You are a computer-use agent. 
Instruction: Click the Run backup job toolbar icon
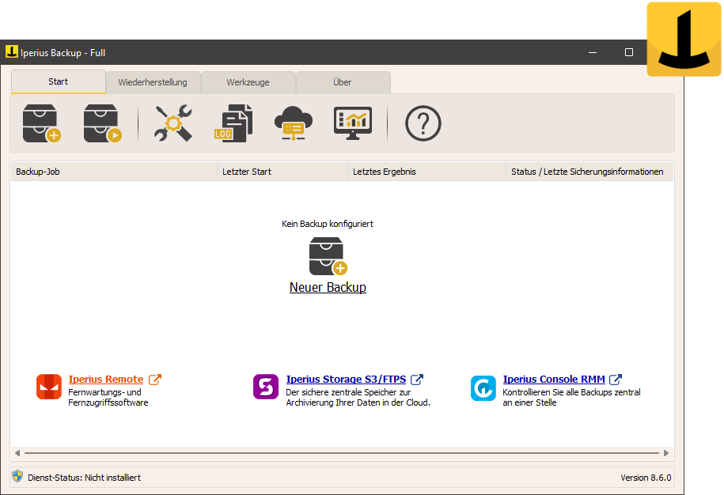pos(103,123)
